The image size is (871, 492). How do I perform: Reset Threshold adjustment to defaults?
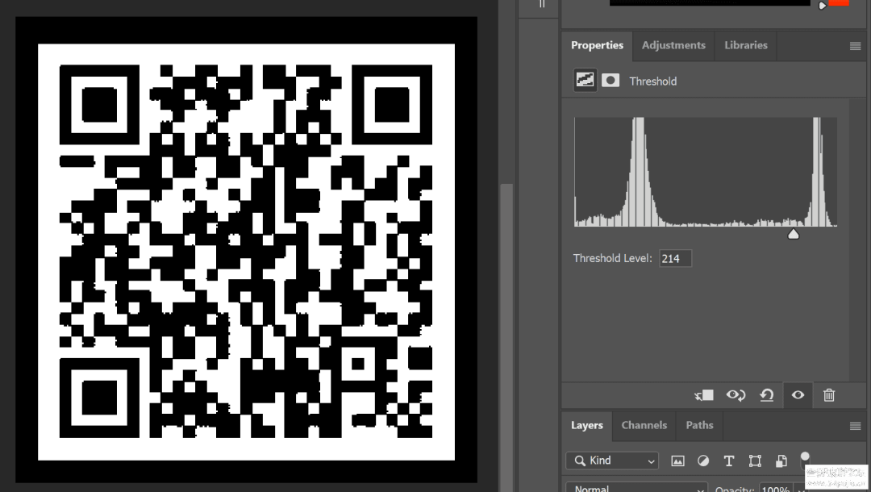[x=767, y=395]
